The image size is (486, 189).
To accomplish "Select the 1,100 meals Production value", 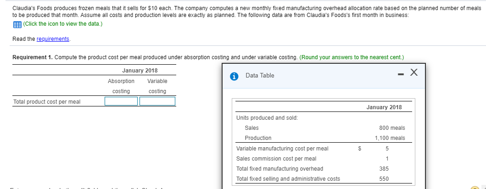I will pos(390,138).
